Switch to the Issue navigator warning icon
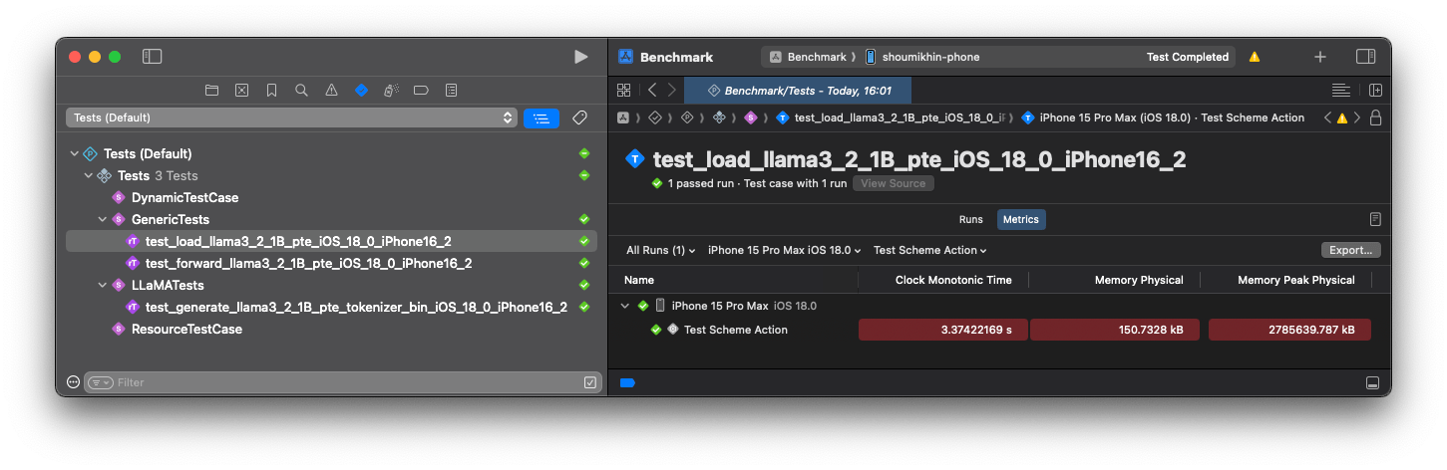The width and height of the screenshot is (1447, 470). (331, 90)
